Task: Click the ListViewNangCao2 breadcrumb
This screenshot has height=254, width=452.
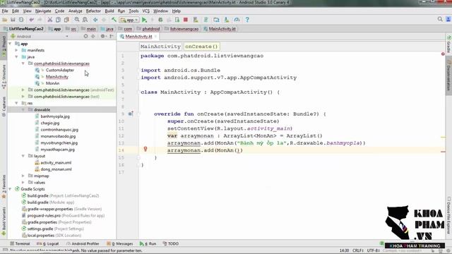Action: pyautogui.click(x=23, y=29)
